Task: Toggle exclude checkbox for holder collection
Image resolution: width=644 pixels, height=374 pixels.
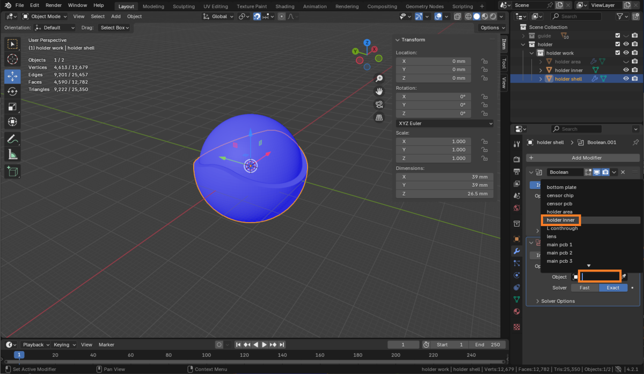Action: [x=618, y=45]
